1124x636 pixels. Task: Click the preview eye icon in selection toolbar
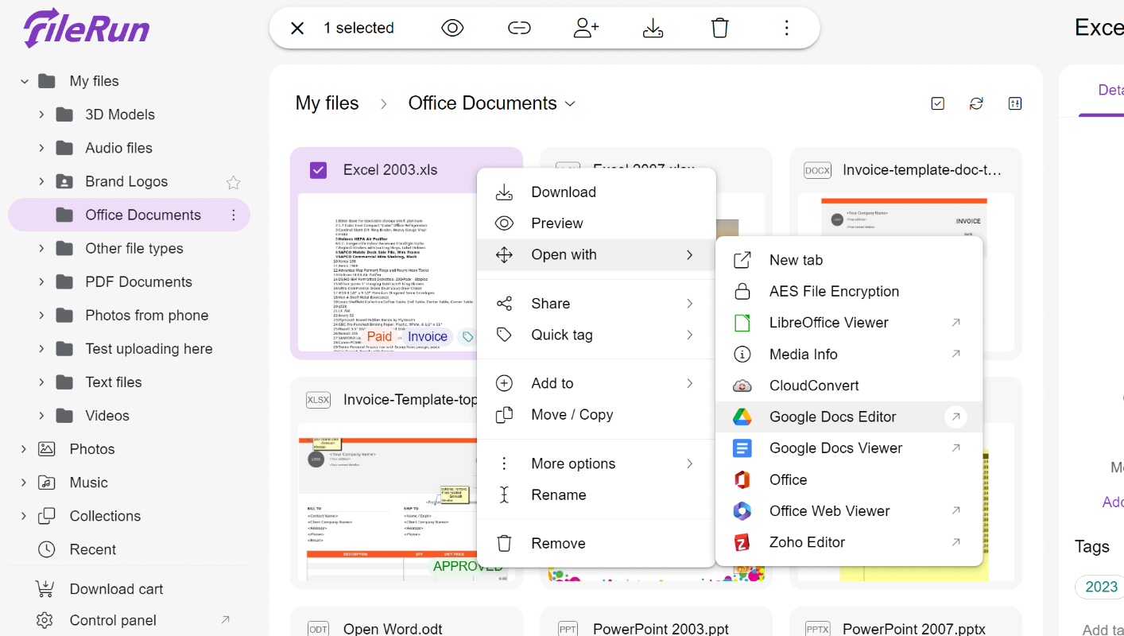[452, 28]
